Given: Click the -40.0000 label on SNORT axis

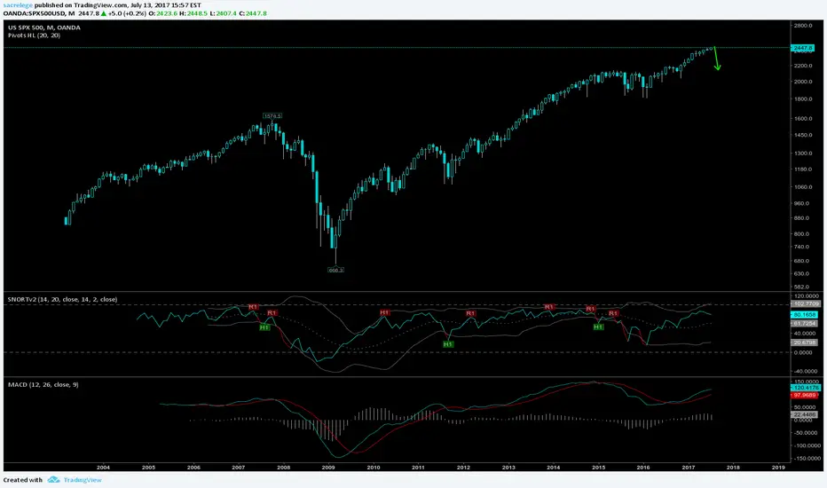Looking at the screenshot, I should (806, 372).
